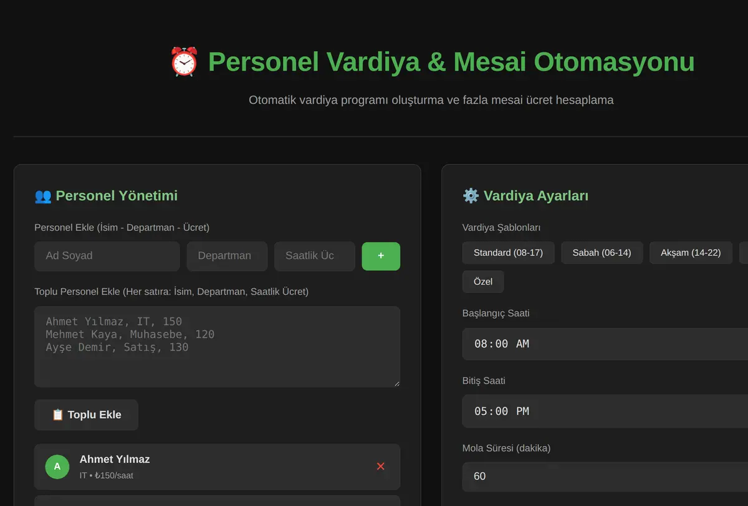This screenshot has height=506, width=748.
Task: Click the green plus add personnel button
Action: pos(381,256)
